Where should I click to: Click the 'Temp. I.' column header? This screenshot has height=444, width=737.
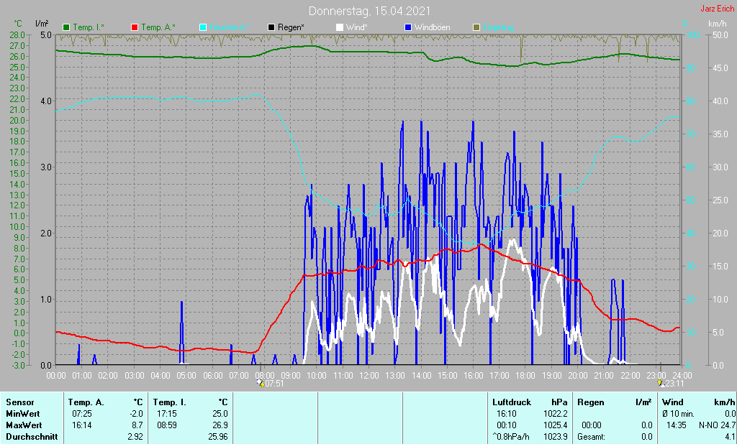tap(170, 402)
